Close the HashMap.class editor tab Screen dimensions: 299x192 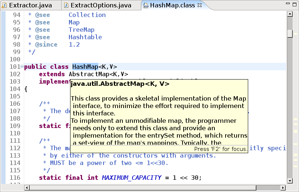point(199,6)
